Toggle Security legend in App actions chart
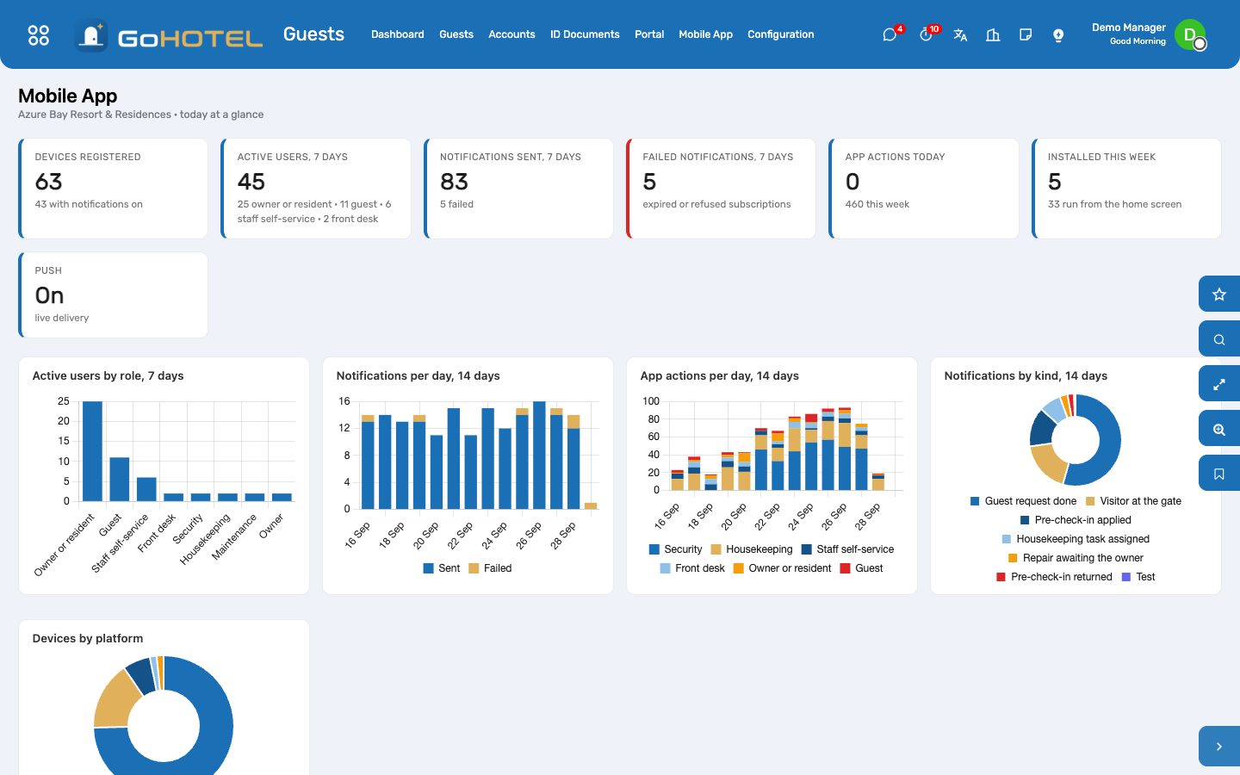1240x775 pixels. coord(676,549)
